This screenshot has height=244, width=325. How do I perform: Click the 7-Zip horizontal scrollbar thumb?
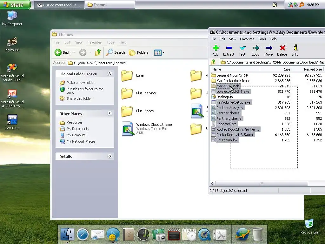[262, 183]
